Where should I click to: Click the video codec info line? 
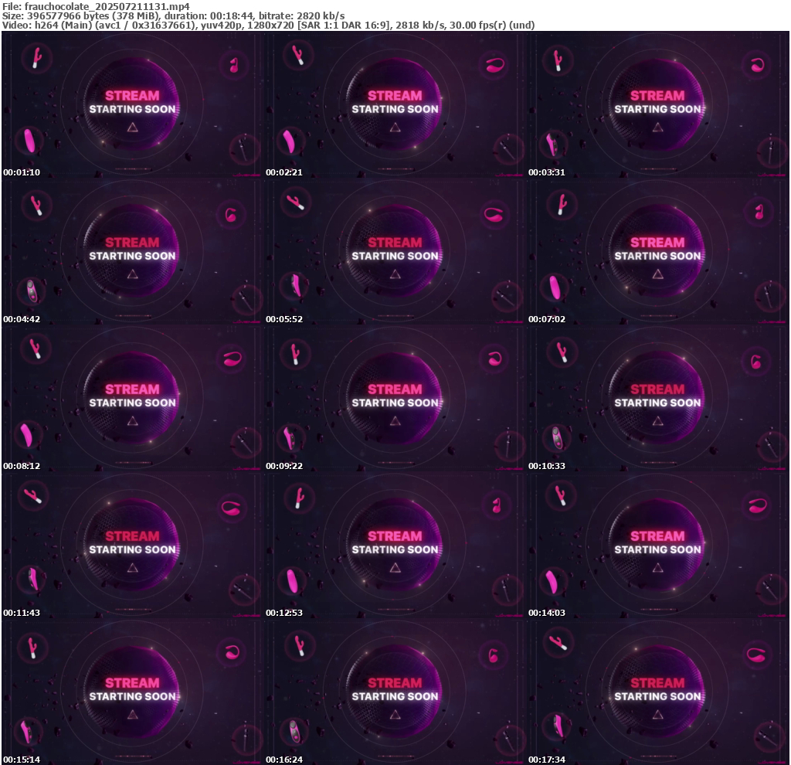[x=268, y=25]
